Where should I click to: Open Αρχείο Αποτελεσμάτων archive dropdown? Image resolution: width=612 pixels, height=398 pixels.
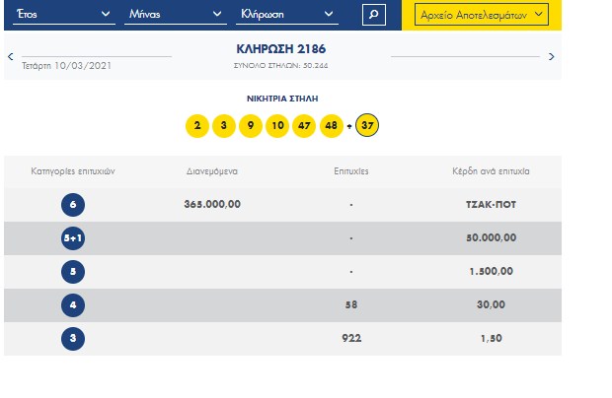[x=481, y=15]
